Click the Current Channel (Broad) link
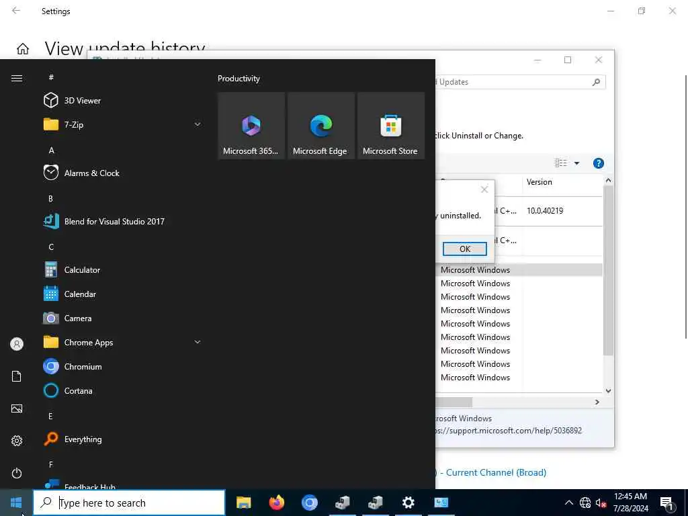The height and width of the screenshot is (516, 688). [x=496, y=472]
